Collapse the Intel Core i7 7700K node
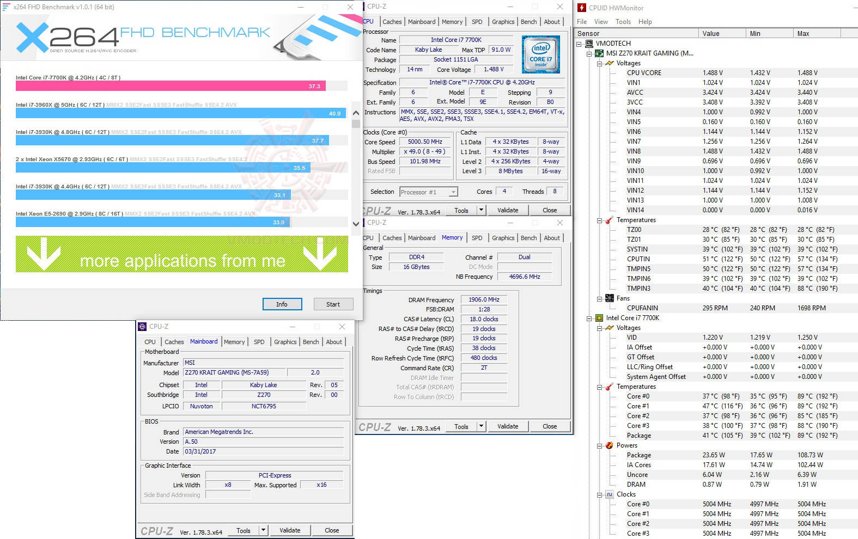This screenshot has width=858, height=539. point(589,318)
